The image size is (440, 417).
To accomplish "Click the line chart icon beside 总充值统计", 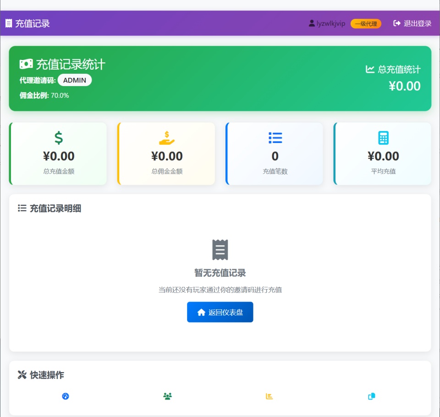I will coord(370,69).
